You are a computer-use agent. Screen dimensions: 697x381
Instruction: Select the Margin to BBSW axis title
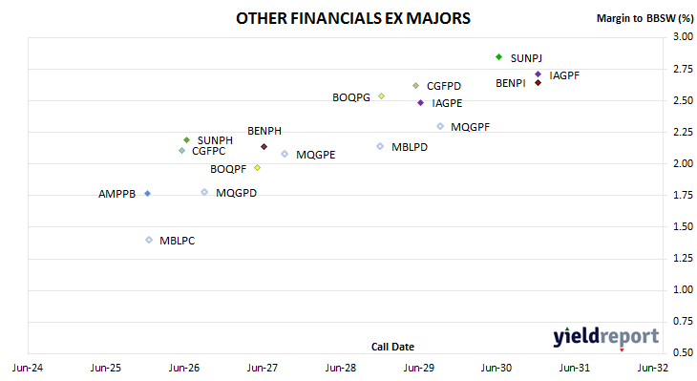645,18
